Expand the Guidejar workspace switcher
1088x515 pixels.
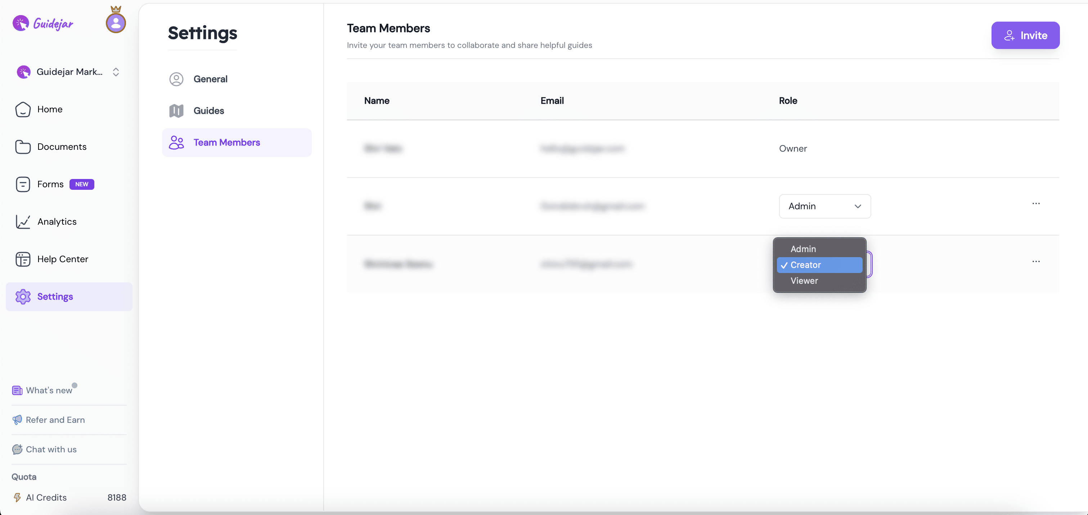tap(116, 72)
